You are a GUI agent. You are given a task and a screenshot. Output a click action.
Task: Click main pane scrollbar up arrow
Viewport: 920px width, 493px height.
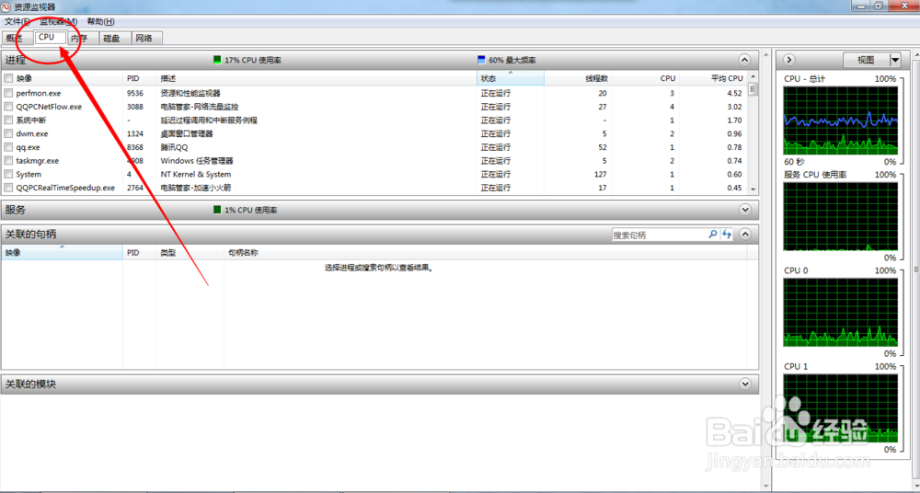[x=765, y=55]
